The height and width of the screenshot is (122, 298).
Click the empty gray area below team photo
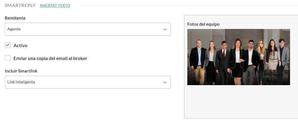(x=241, y=102)
